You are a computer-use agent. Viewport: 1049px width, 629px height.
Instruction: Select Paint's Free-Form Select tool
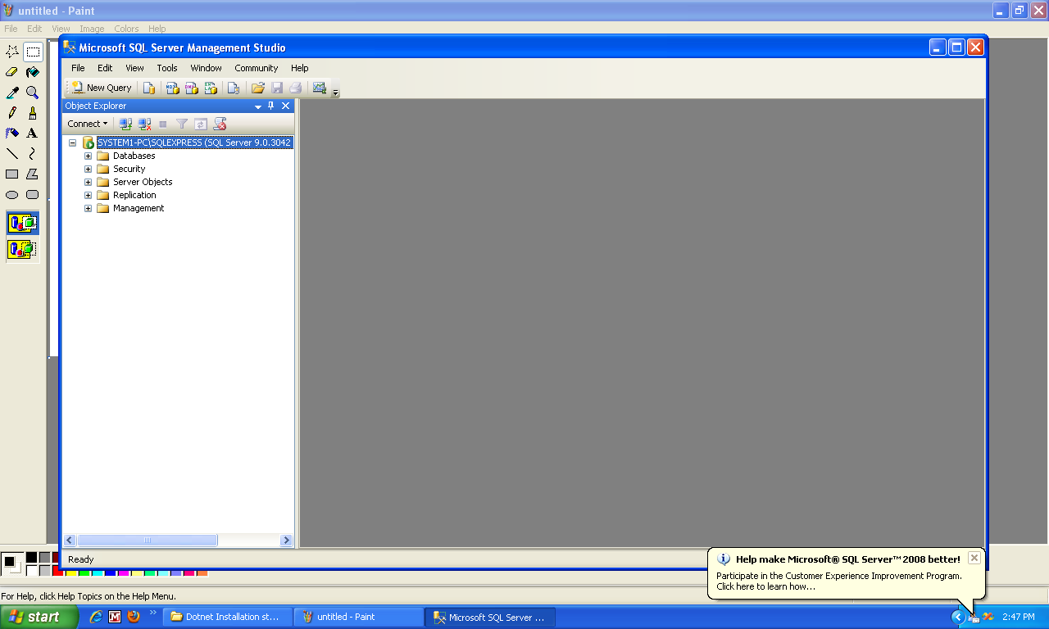tap(12, 52)
